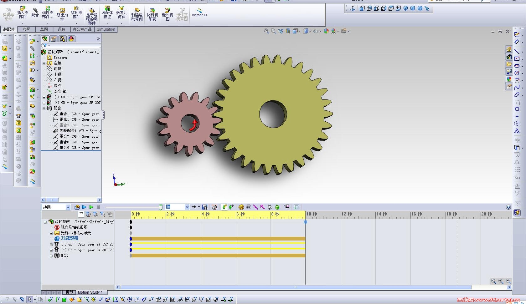Toggle the Autokey button in motion toolbar
Image resolution: width=526 pixels, height=304 pixels.
[x=224, y=207]
